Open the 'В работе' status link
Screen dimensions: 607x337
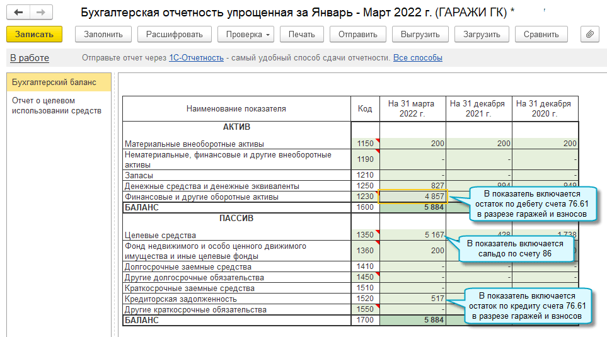[30, 58]
